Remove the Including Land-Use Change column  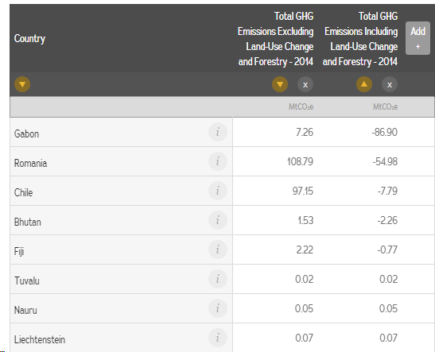click(x=390, y=84)
